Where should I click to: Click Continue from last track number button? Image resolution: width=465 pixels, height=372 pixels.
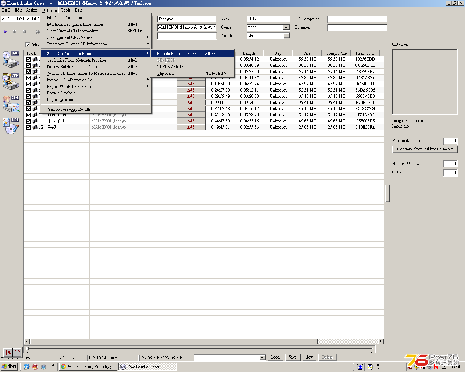click(425, 149)
